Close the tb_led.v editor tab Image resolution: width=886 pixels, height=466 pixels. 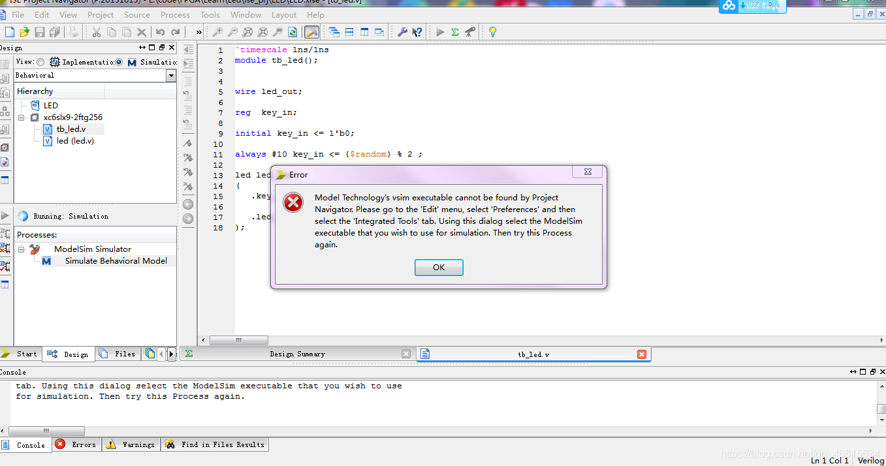(x=642, y=354)
